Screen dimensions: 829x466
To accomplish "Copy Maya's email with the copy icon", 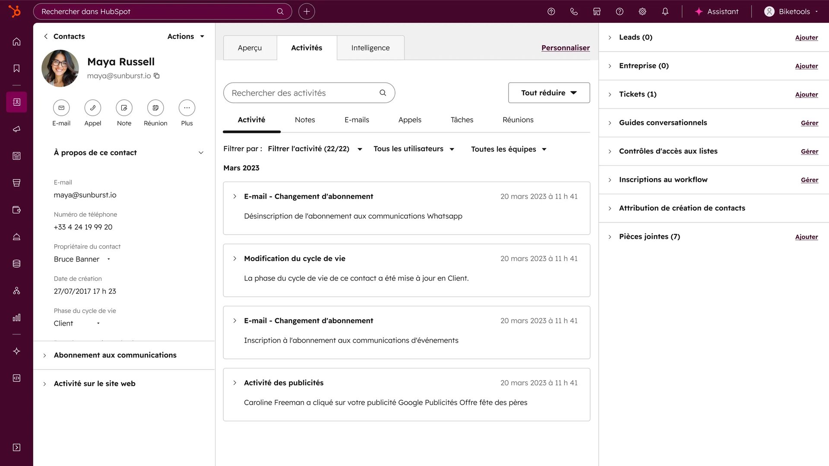I will click(x=156, y=76).
